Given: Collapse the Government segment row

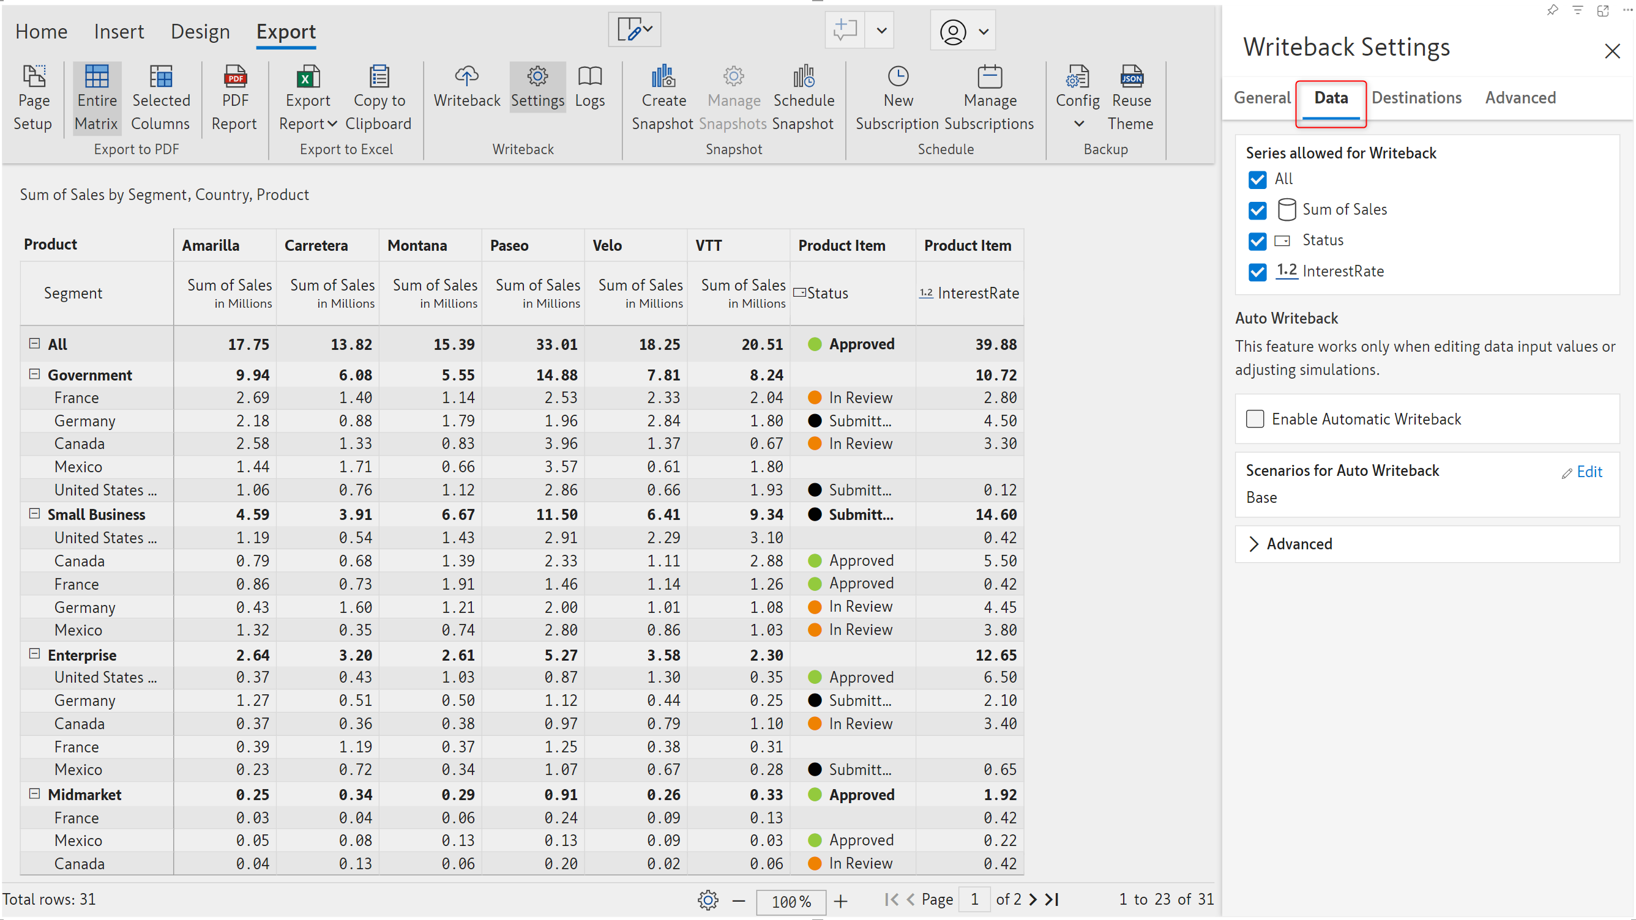Looking at the screenshot, I should click(34, 374).
